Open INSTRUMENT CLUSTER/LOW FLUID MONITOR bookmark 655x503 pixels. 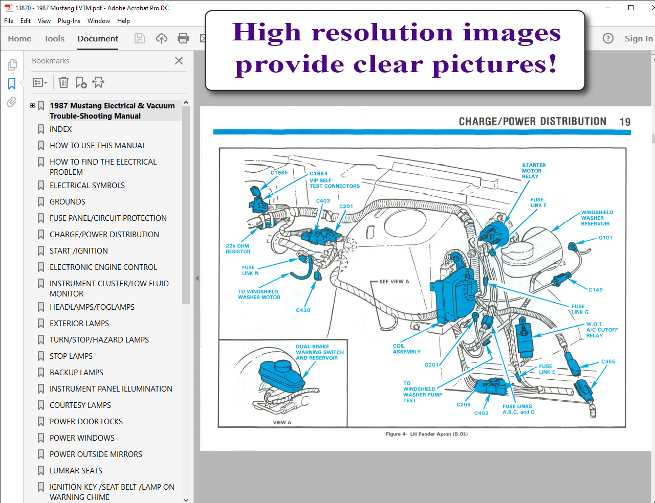point(109,289)
